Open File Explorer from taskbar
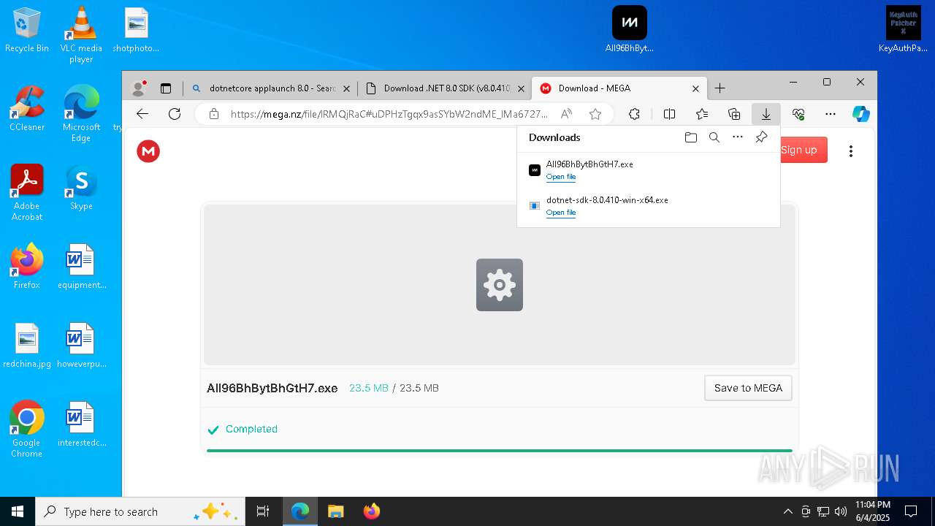 pyautogui.click(x=335, y=511)
